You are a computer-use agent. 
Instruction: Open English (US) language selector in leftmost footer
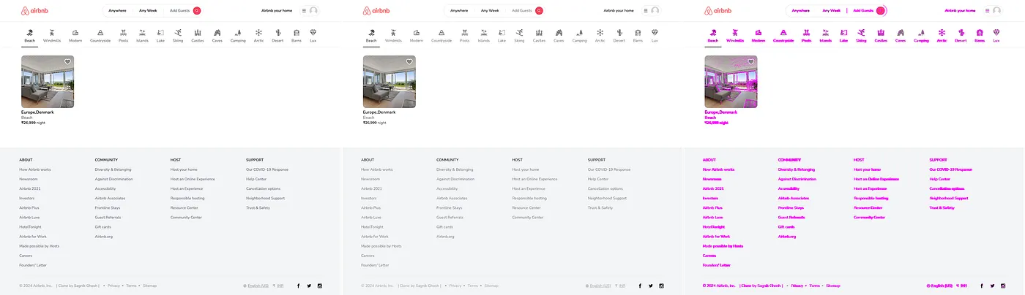256,286
